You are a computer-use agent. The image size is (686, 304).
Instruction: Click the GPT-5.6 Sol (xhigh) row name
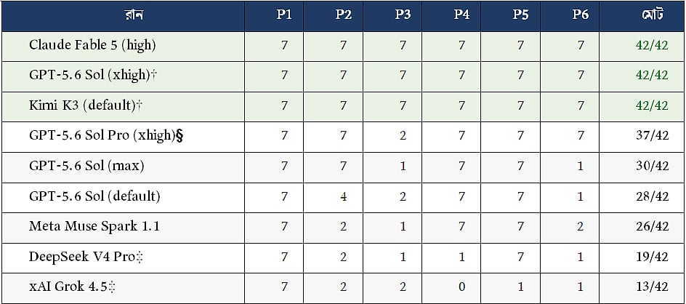(x=93, y=76)
